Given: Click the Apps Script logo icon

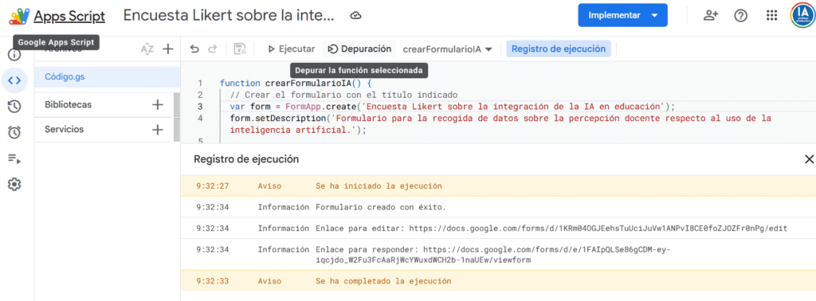Looking at the screenshot, I should point(19,16).
